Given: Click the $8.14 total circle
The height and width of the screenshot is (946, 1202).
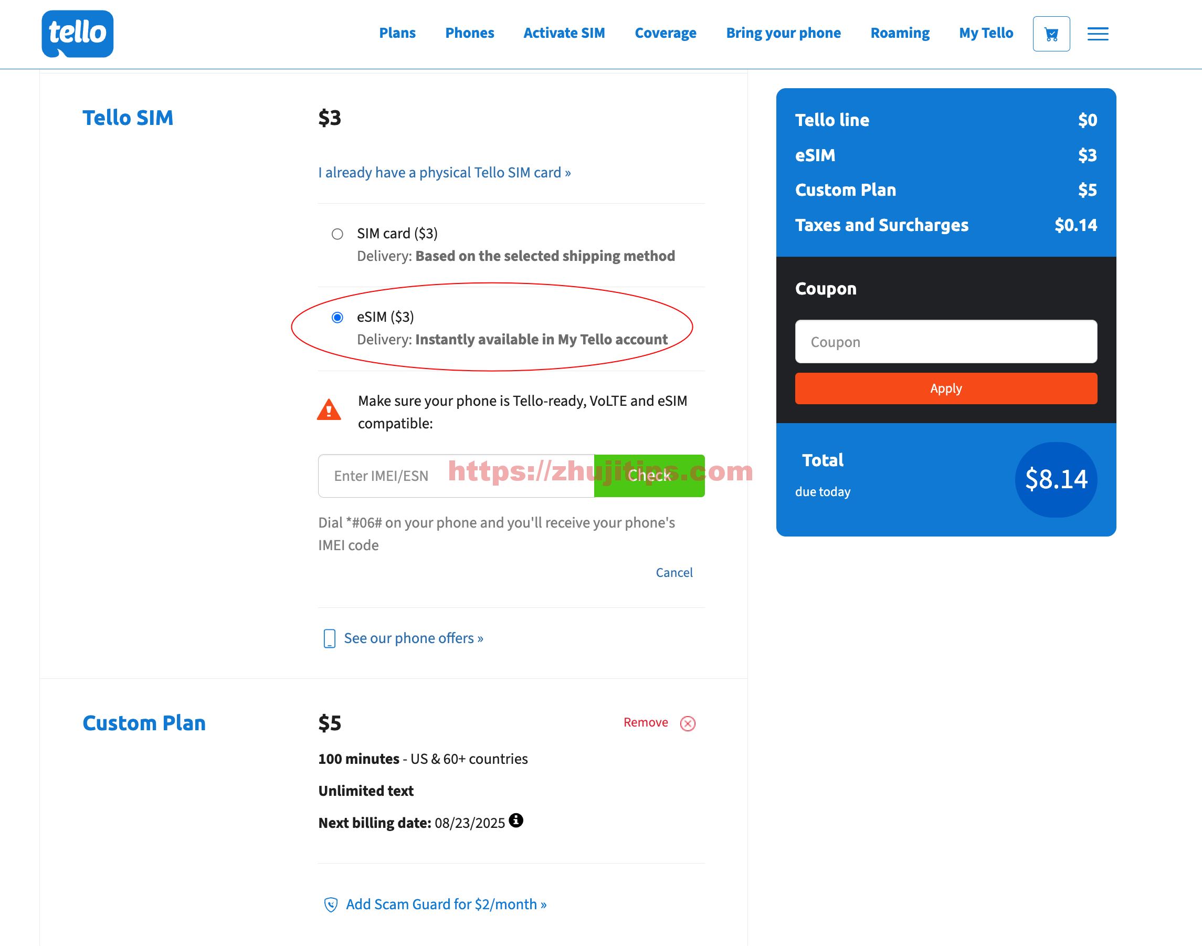Looking at the screenshot, I should [x=1056, y=480].
